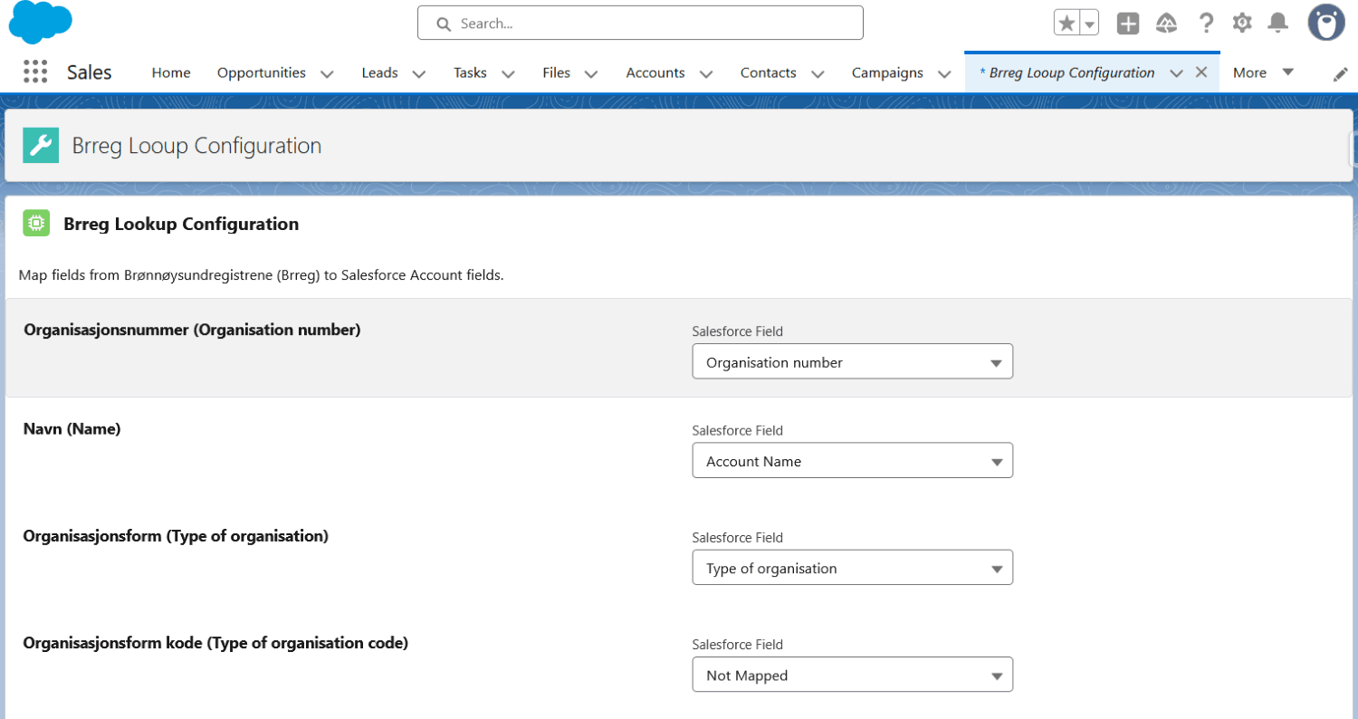
Task: Open the Setup gear icon
Action: coord(1242,24)
